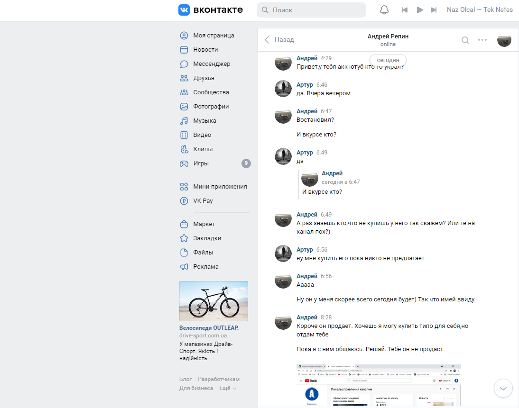
Task: Select message "да. Вчера вечером"
Action: coord(324,93)
